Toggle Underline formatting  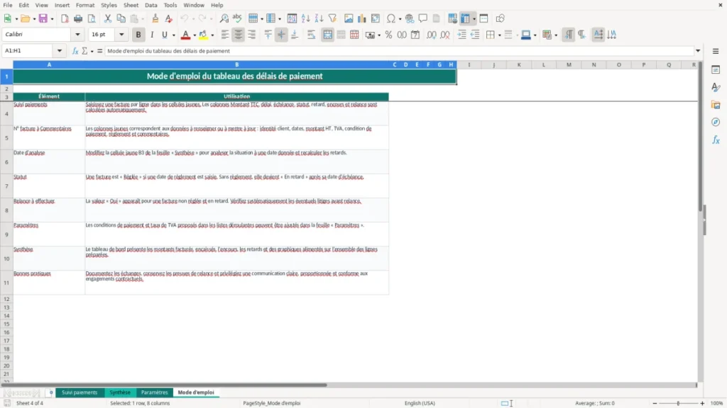[164, 35]
